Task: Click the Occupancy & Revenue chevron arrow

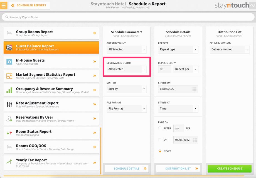Action: pyautogui.click(x=95, y=90)
